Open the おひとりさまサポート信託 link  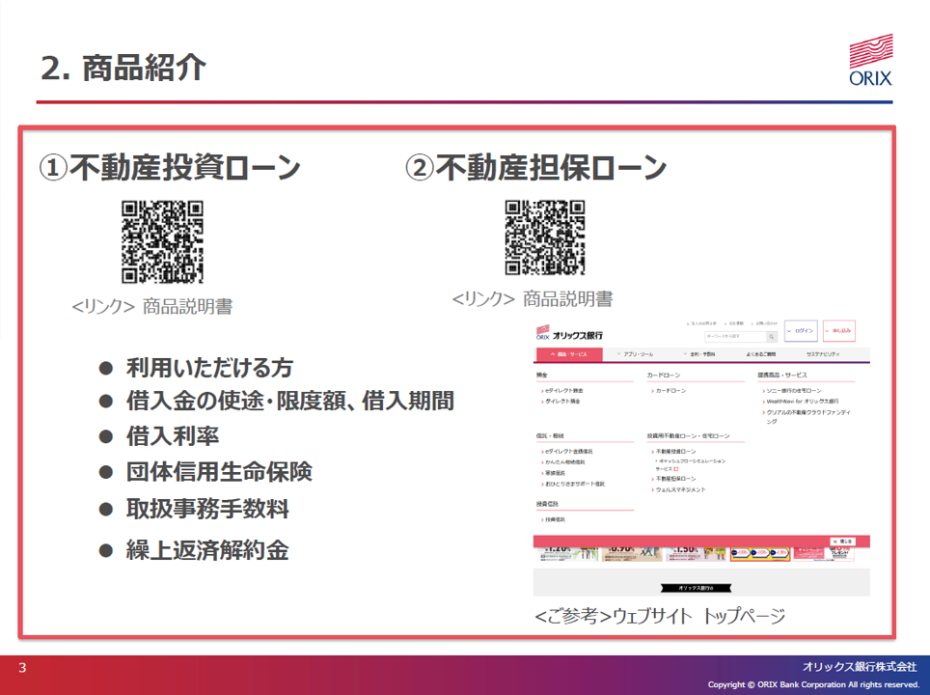point(573,485)
